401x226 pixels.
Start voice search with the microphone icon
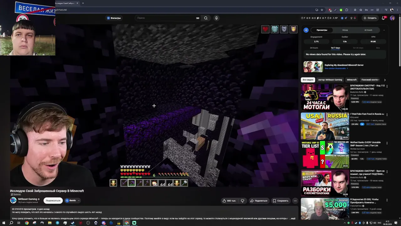click(216, 18)
